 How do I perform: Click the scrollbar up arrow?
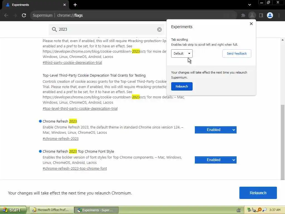click(282, 40)
